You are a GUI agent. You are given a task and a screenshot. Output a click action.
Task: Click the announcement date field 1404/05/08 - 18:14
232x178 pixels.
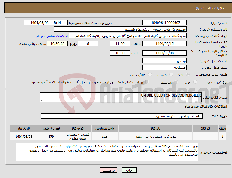coord(46,23)
